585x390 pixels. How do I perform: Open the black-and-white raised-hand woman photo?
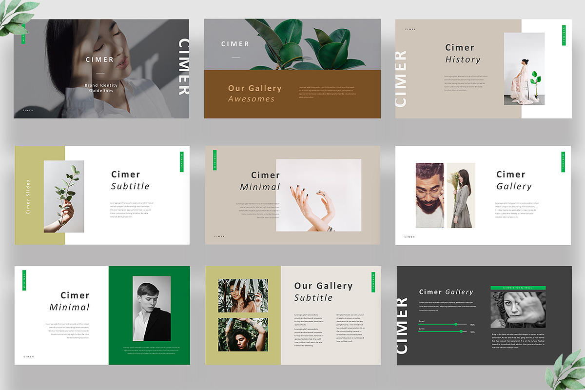pos(518,309)
